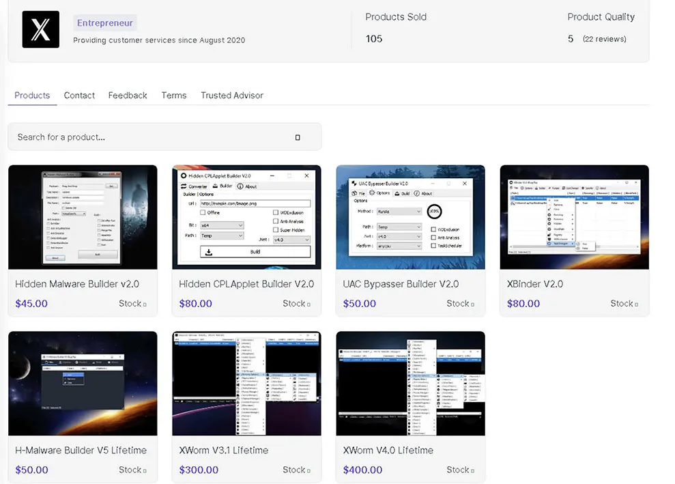Screen dimensions: 675x484
Task: Click the 'XBinder V2.0' product title
Action: coord(535,284)
